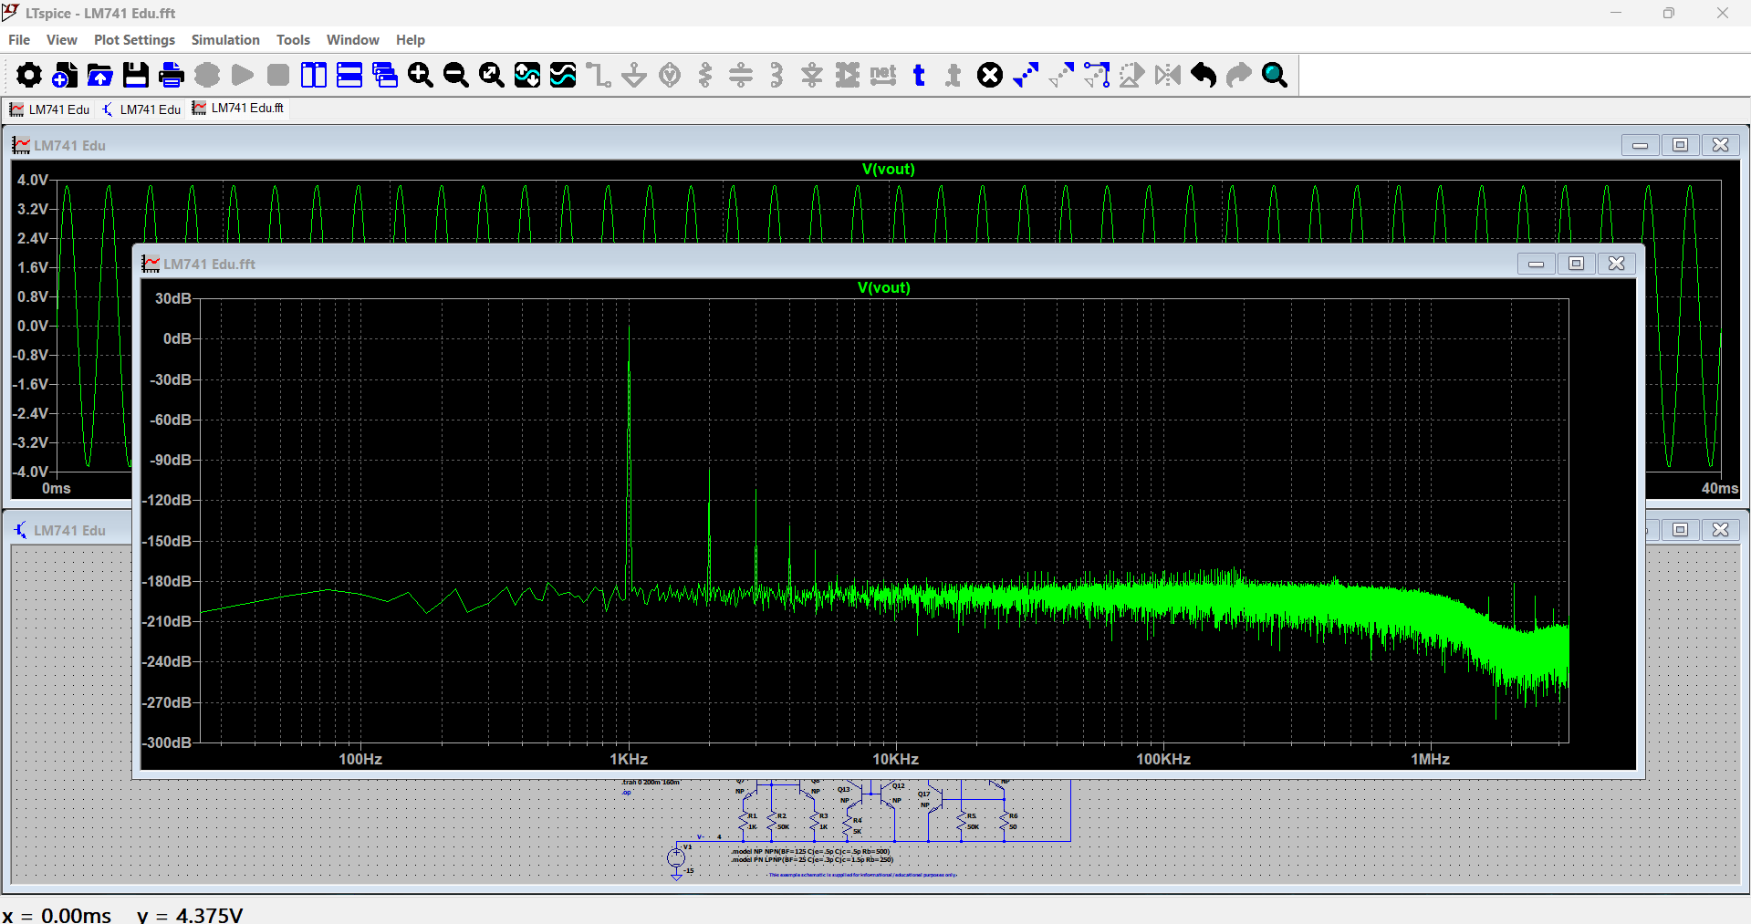Click the 0dB vertical axis label
Image resolution: width=1751 pixels, height=924 pixels.
(177, 339)
